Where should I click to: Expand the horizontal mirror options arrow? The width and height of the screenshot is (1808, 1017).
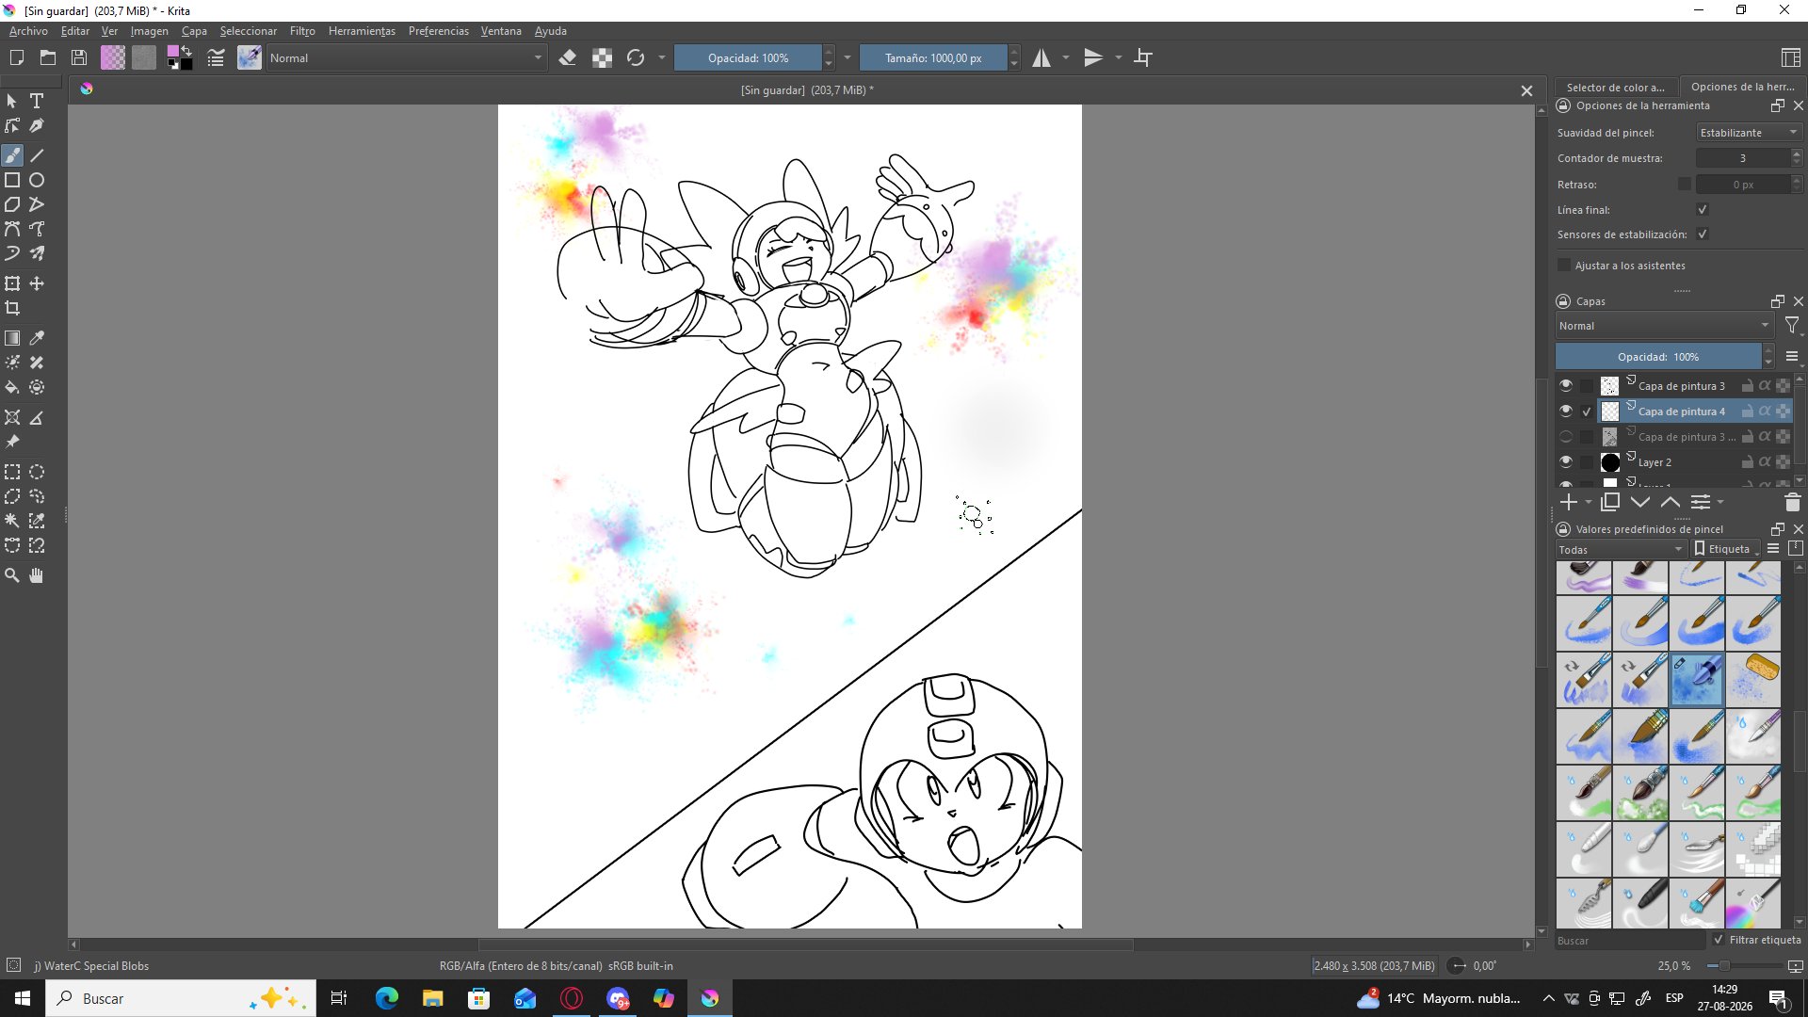point(1066,58)
